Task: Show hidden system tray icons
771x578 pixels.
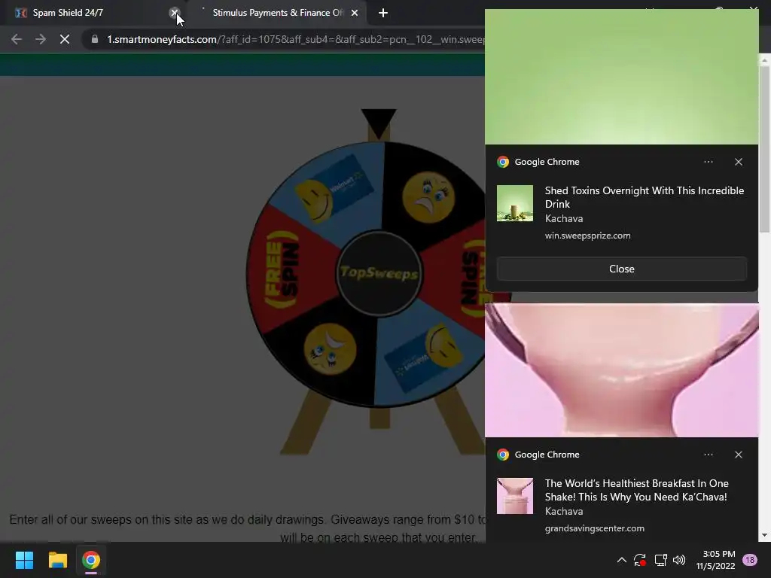Action: coord(621,560)
